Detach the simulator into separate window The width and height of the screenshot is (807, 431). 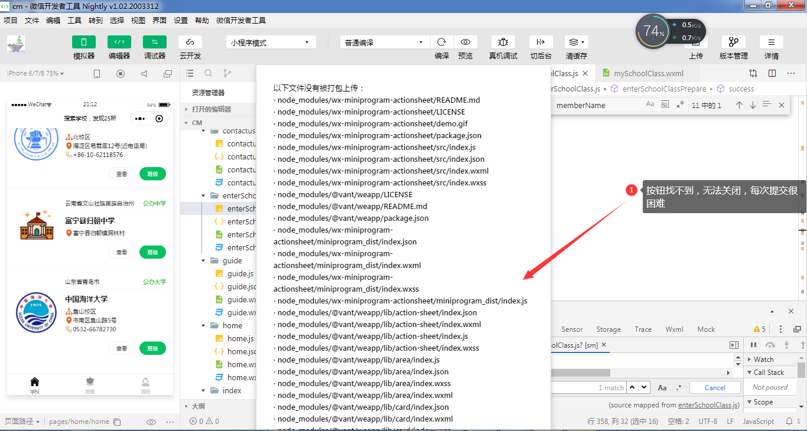[168, 74]
